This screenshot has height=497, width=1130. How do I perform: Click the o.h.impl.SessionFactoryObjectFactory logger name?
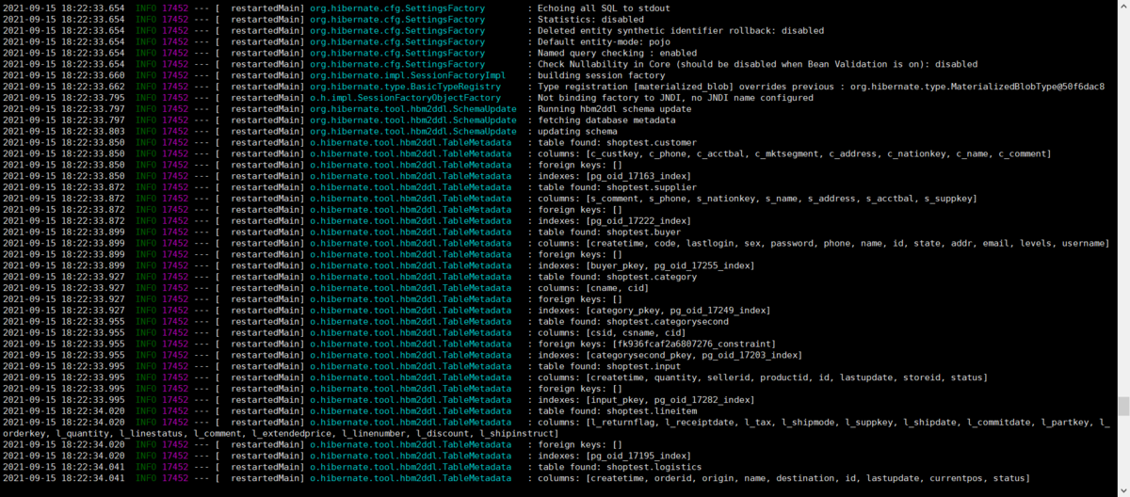coord(405,98)
